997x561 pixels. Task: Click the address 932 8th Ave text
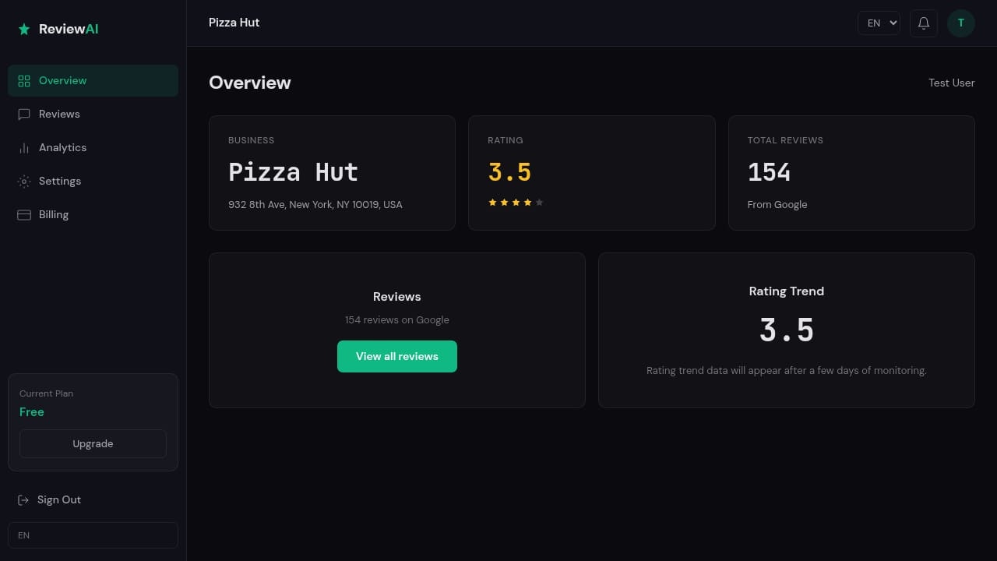coord(315,204)
